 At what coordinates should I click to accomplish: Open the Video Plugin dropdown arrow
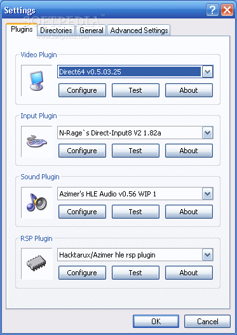pyautogui.click(x=207, y=72)
